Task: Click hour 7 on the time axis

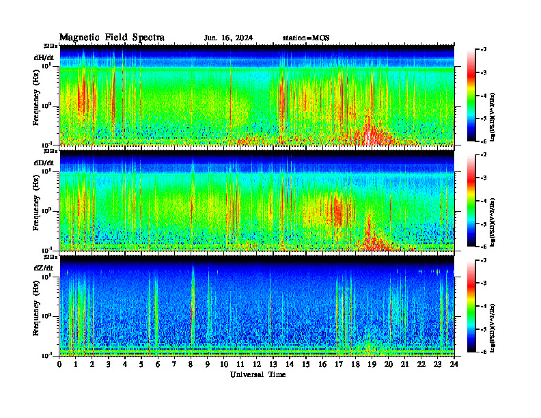Action: click(175, 364)
